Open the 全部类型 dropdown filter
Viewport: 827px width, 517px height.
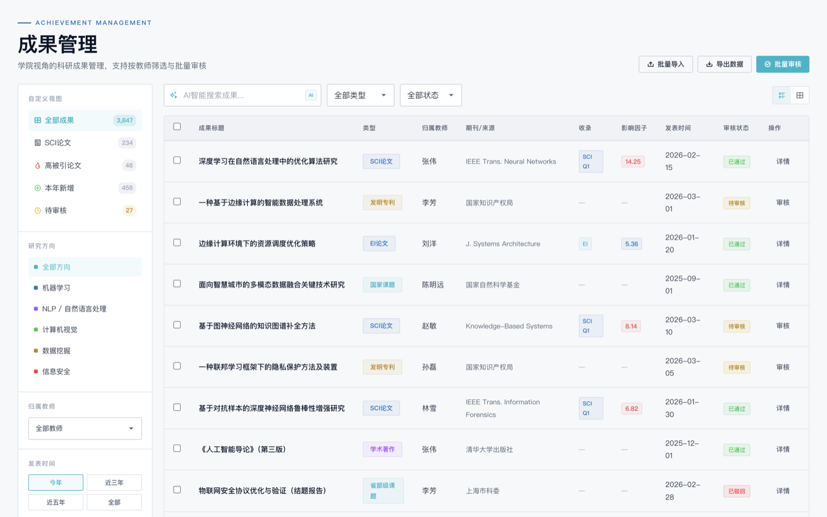(360, 95)
